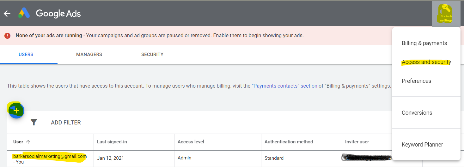Screen dimensions: 464x167
Task: Switch to the USERS tab
Action: [26, 55]
